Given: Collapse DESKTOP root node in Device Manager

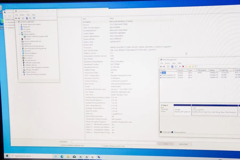Looking at the screenshot, I should (16, 22).
